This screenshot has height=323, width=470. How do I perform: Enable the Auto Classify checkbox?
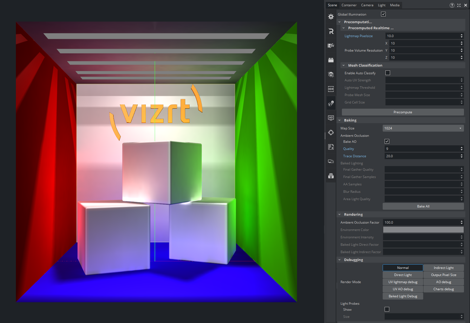point(388,73)
